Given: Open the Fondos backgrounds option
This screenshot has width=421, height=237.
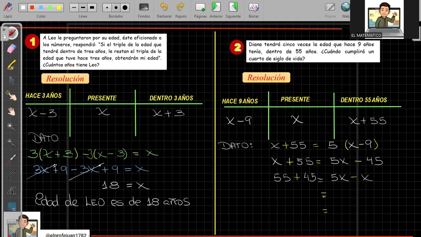Looking at the screenshot, I should (x=144, y=7).
